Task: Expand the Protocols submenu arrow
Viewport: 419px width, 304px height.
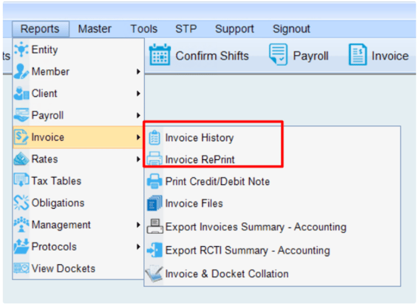Action: 138,247
